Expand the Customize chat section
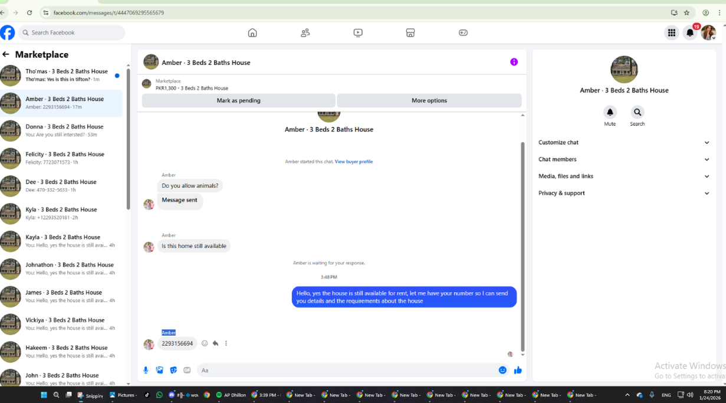This screenshot has width=726, height=403. 624,142
